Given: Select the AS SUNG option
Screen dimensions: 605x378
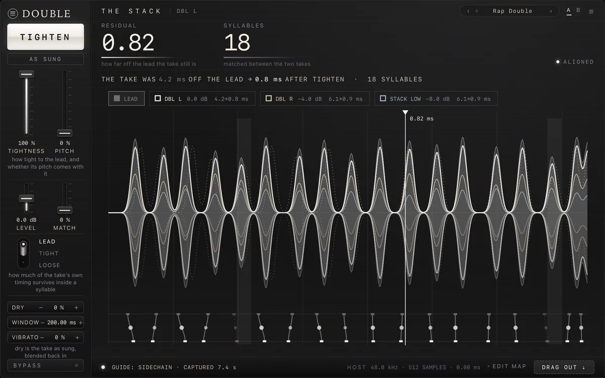Looking at the screenshot, I should 45,59.
